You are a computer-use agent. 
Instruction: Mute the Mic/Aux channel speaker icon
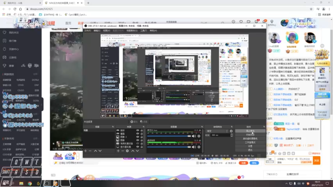pos(194,136)
